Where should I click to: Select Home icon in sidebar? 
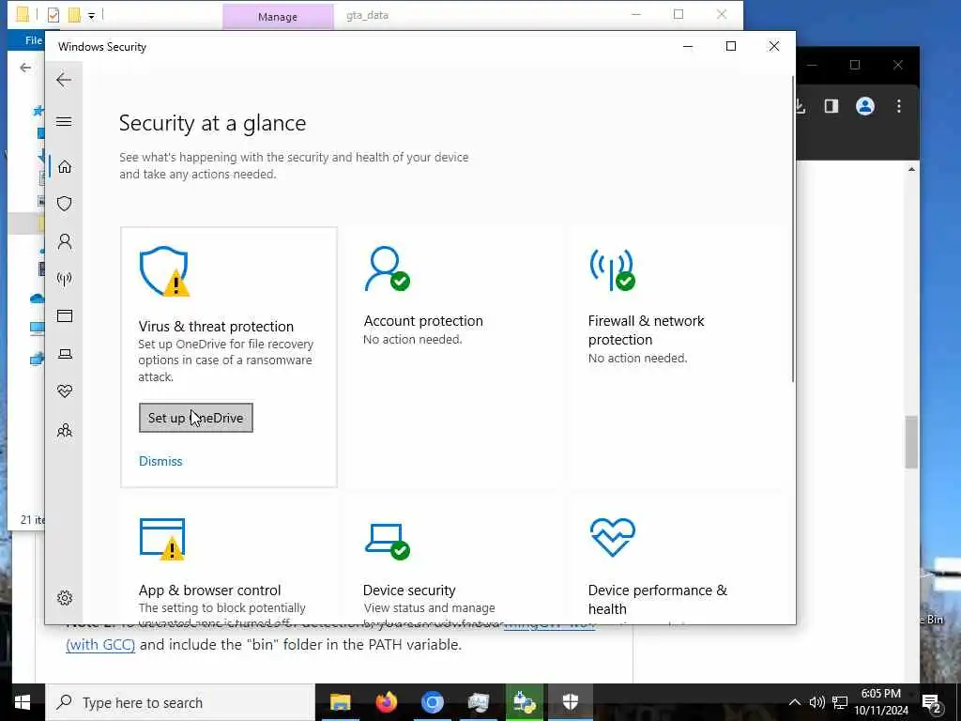click(x=65, y=167)
